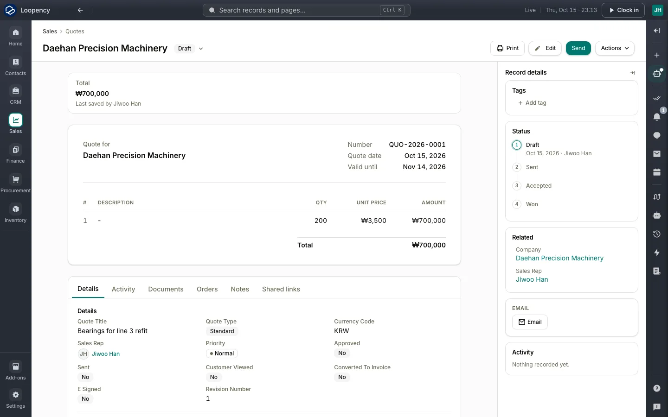This screenshot has height=417, width=668.
Task: Open Jiwoo Han link under Related
Action: click(532, 279)
